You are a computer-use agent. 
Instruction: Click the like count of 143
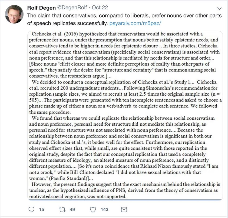point(104,209)
